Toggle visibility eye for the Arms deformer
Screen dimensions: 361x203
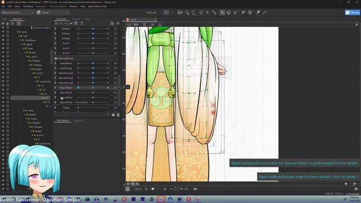coord(3,32)
